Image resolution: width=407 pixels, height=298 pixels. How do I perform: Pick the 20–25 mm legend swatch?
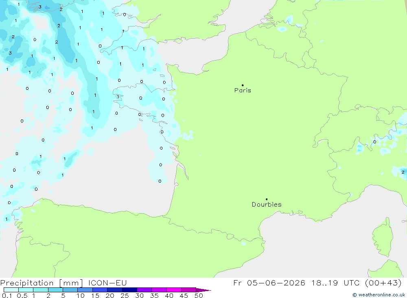pos(115,290)
